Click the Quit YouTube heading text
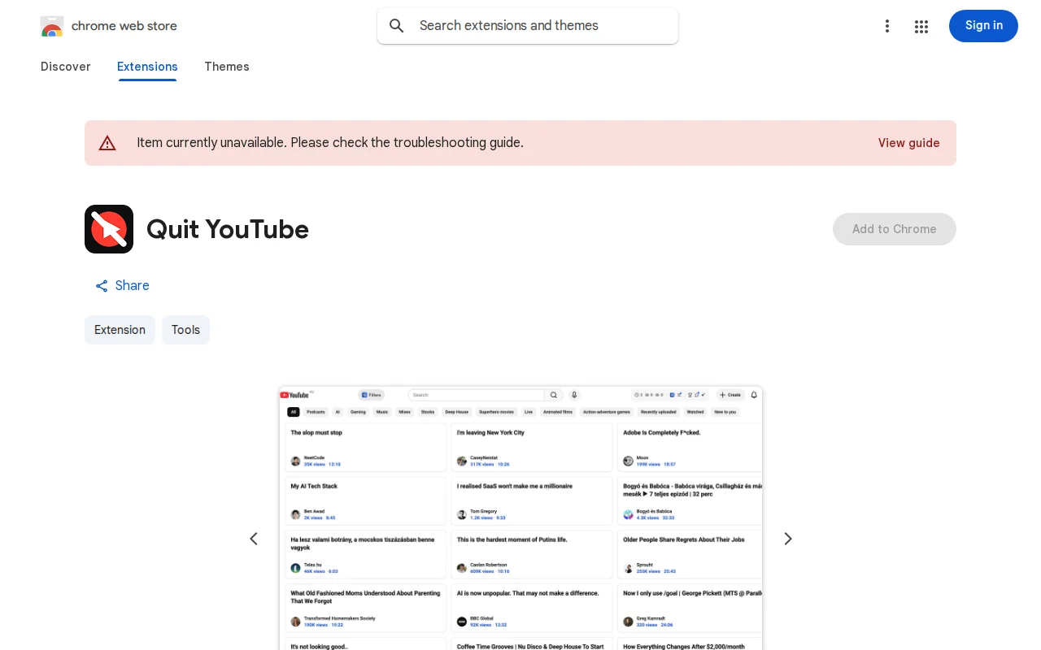The image size is (1041, 650). point(228,229)
